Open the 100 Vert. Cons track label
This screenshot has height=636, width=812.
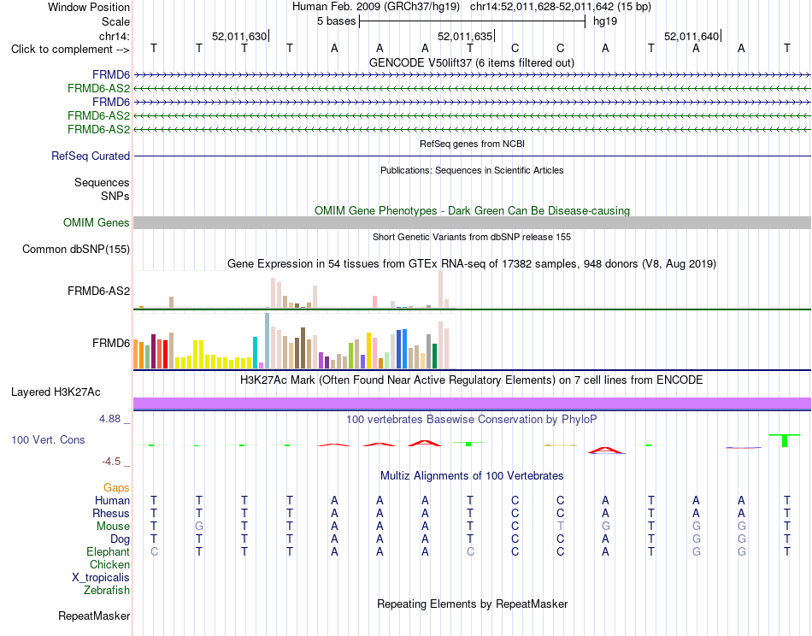click(48, 439)
